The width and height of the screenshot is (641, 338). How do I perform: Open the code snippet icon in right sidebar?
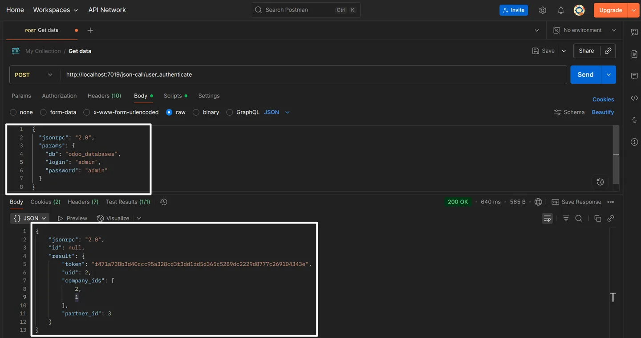[x=634, y=98]
